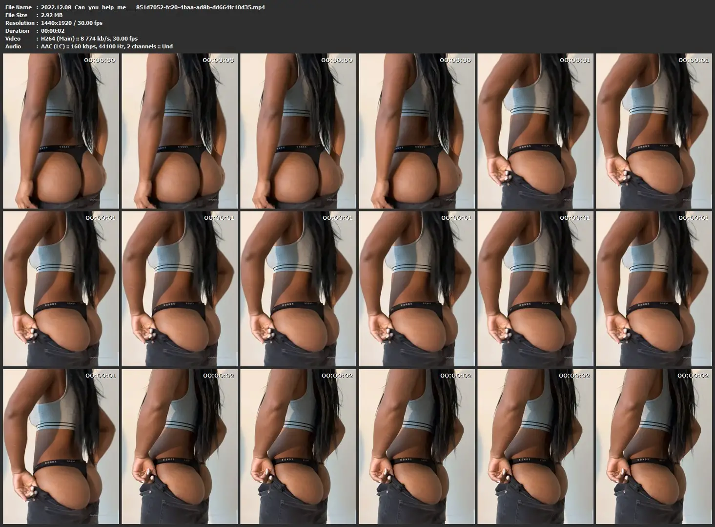
Task: Click the Audio AAC info line
Action: coord(106,46)
